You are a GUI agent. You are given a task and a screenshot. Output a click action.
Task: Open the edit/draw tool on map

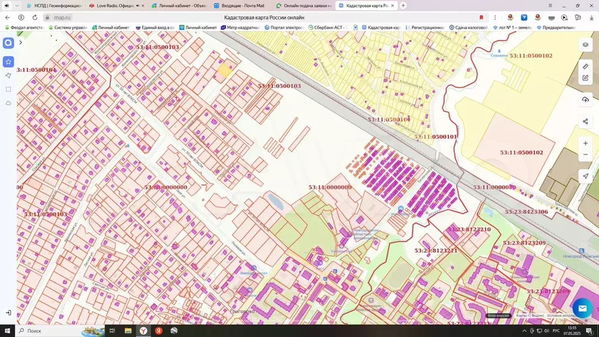click(x=585, y=78)
